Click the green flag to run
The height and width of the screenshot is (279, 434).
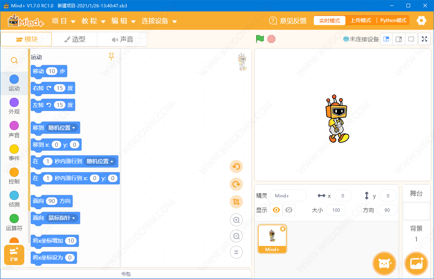pos(260,39)
